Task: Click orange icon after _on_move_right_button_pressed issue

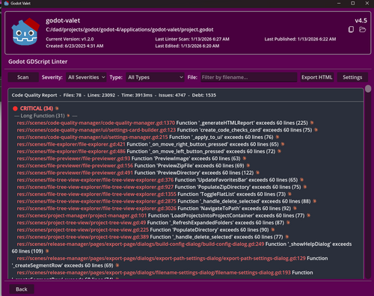Action: click(x=283, y=144)
